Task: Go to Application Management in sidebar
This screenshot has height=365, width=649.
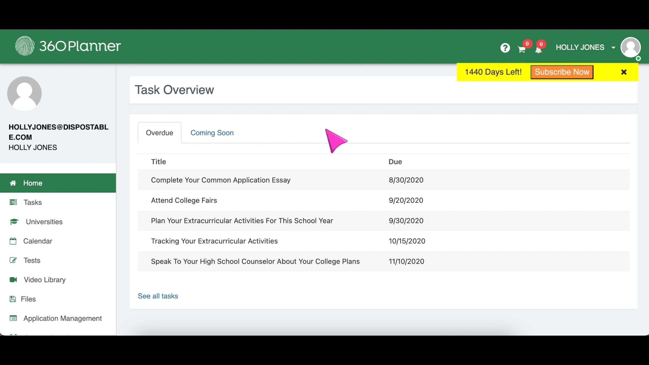Action: coord(62,318)
